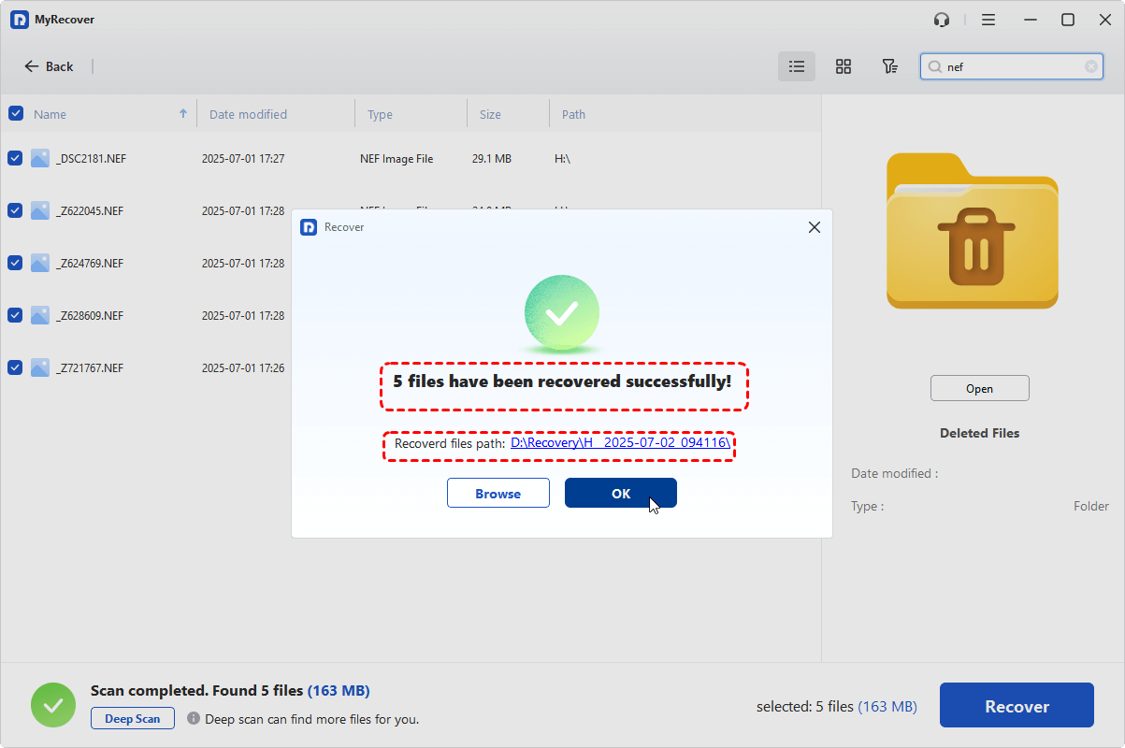Clear the search field with X icon

(1091, 66)
